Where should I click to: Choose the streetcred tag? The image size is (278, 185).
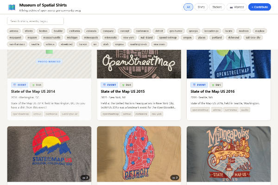click(x=67, y=44)
